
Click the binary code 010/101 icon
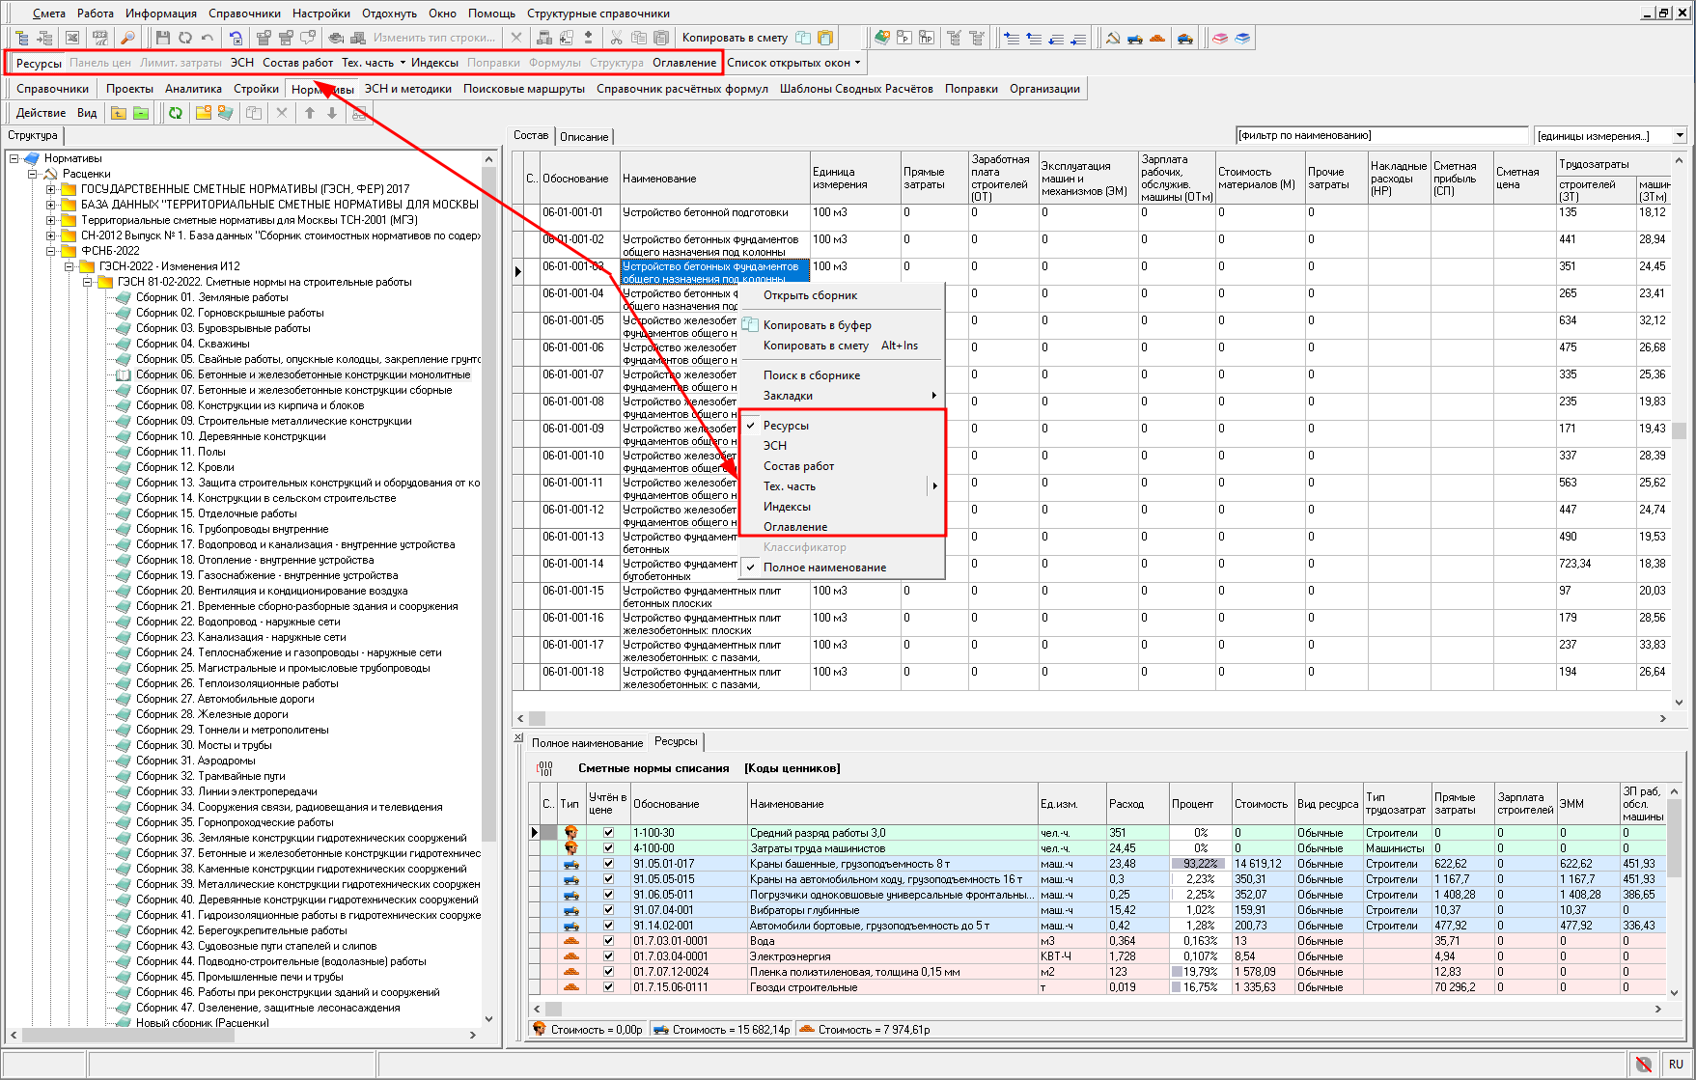[x=545, y=768]
